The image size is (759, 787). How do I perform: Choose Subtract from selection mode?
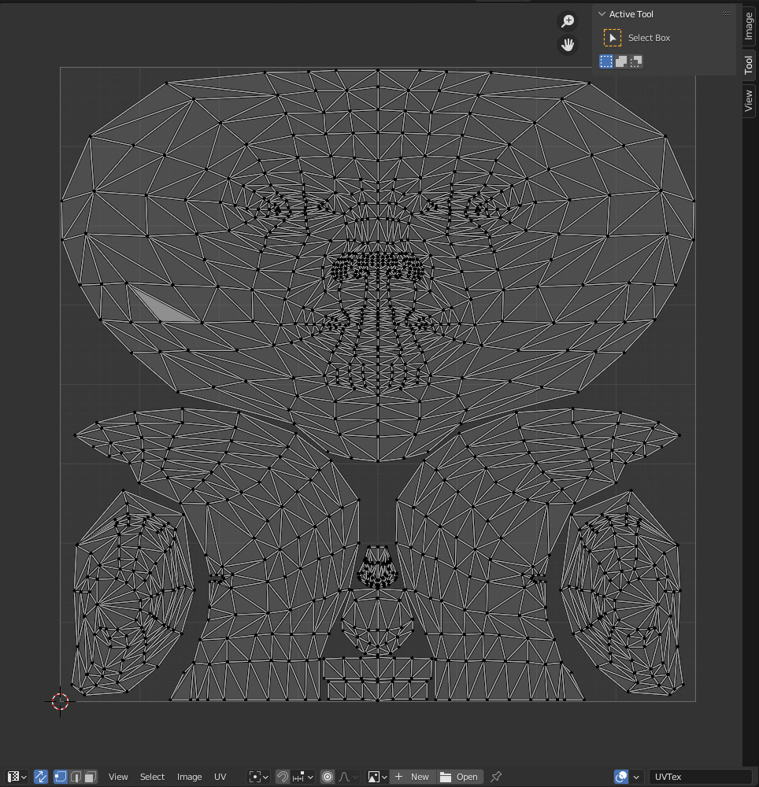click(x=636, y=61)
